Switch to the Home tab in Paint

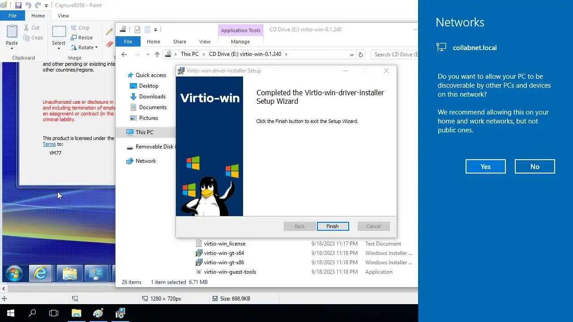coord(38,16)
